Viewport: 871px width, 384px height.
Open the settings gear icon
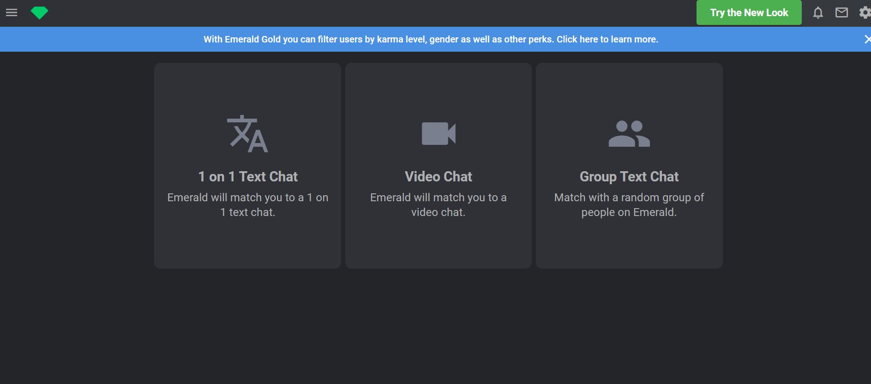(865, 12)
